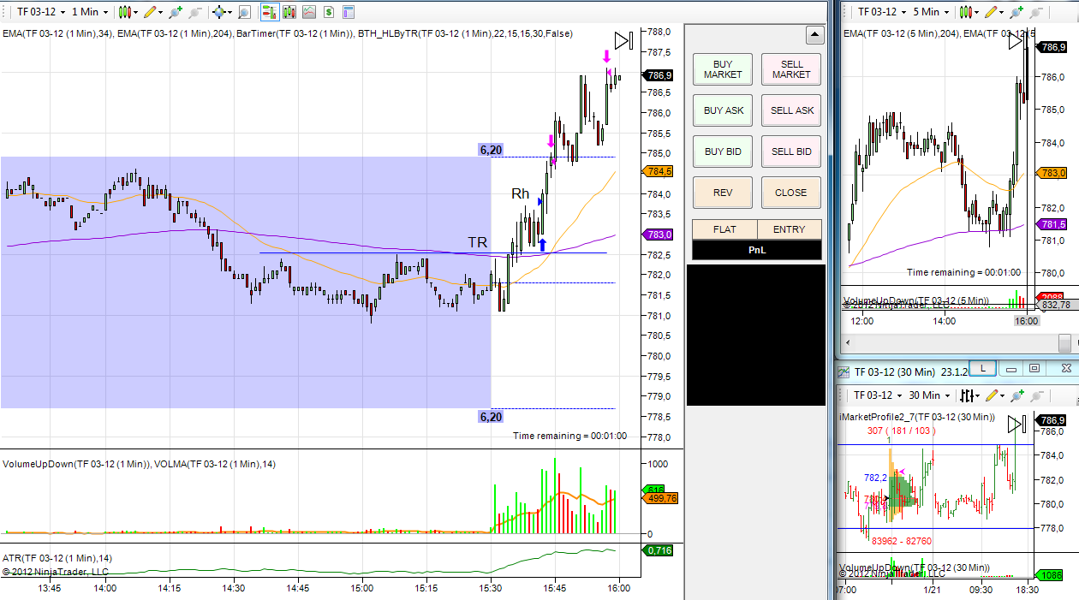Zoom out on the 5 Min chart
The height and width of the screenshot is (600, 1079).
[1037, 12]
